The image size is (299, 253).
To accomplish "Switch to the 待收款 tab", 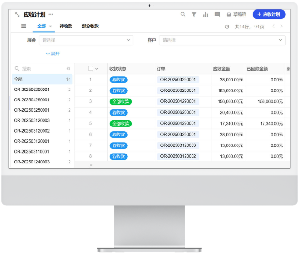I will [x=66, y=27].
